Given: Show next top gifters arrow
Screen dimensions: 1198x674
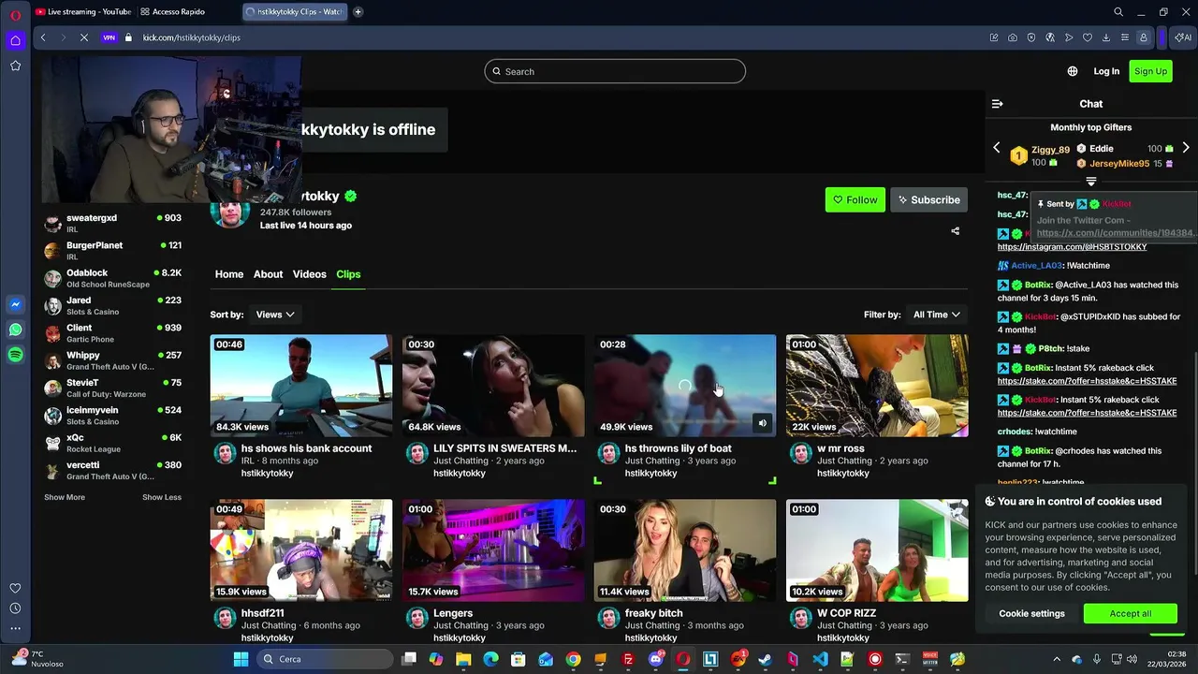Looking at the screenshot, I should coord(1186,148).
